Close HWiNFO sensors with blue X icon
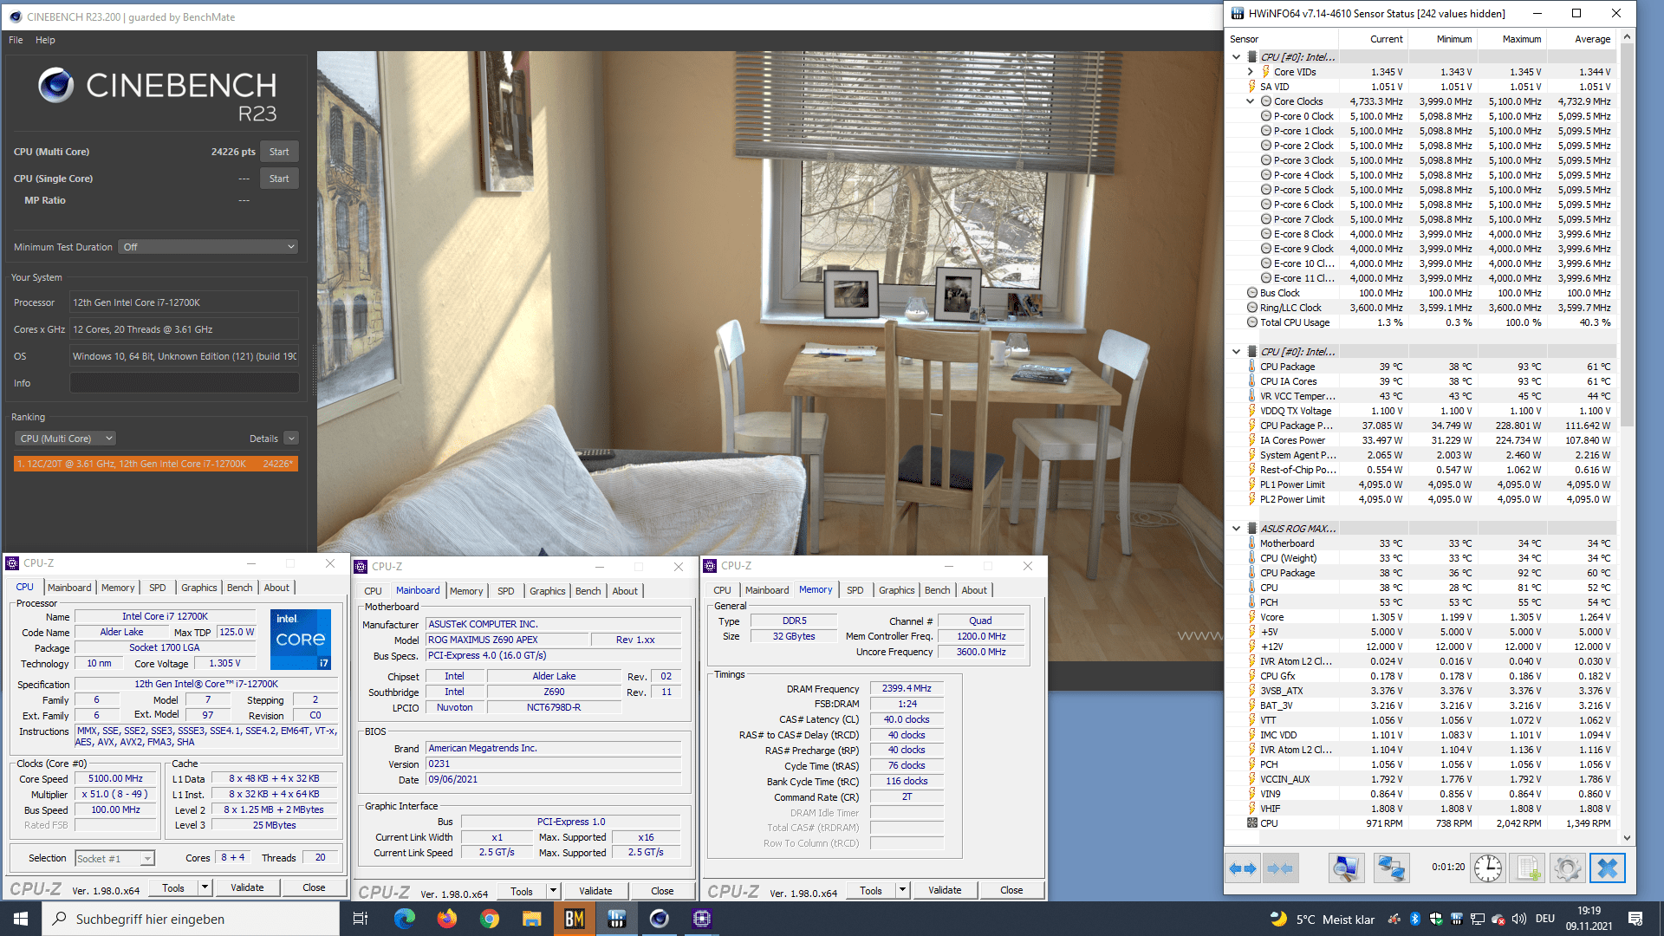This screenshot has height=936, width=1664. coord(1608,868)
